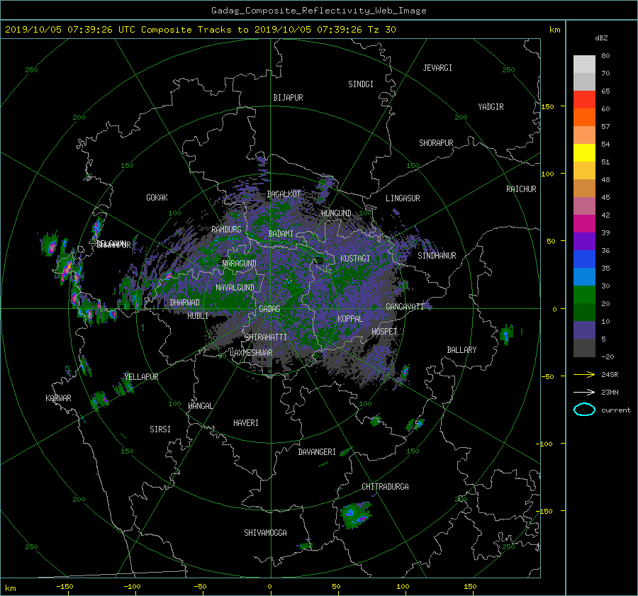Image resolution: width=638 pixels, height=596 pixels.
Task: Click the SINDHANUR city label
Action: [437, 256]
